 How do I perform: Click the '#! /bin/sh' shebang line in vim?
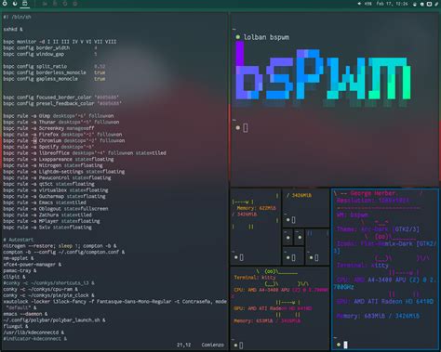point(17,17)
